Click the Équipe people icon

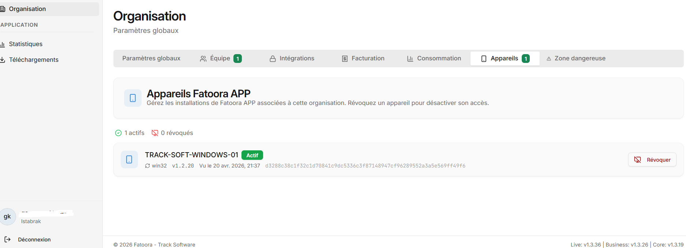click(x=203, y=59)
